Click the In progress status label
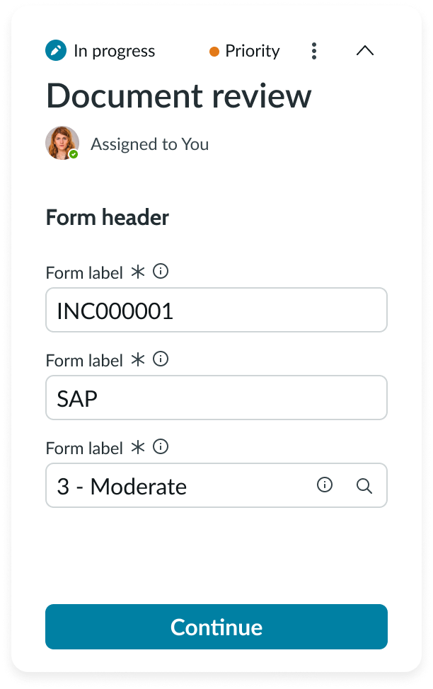 pos(114,51)
